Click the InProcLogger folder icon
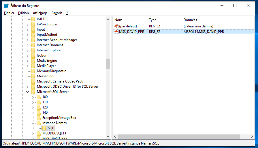Screen dimensions: 258x148 33,24
